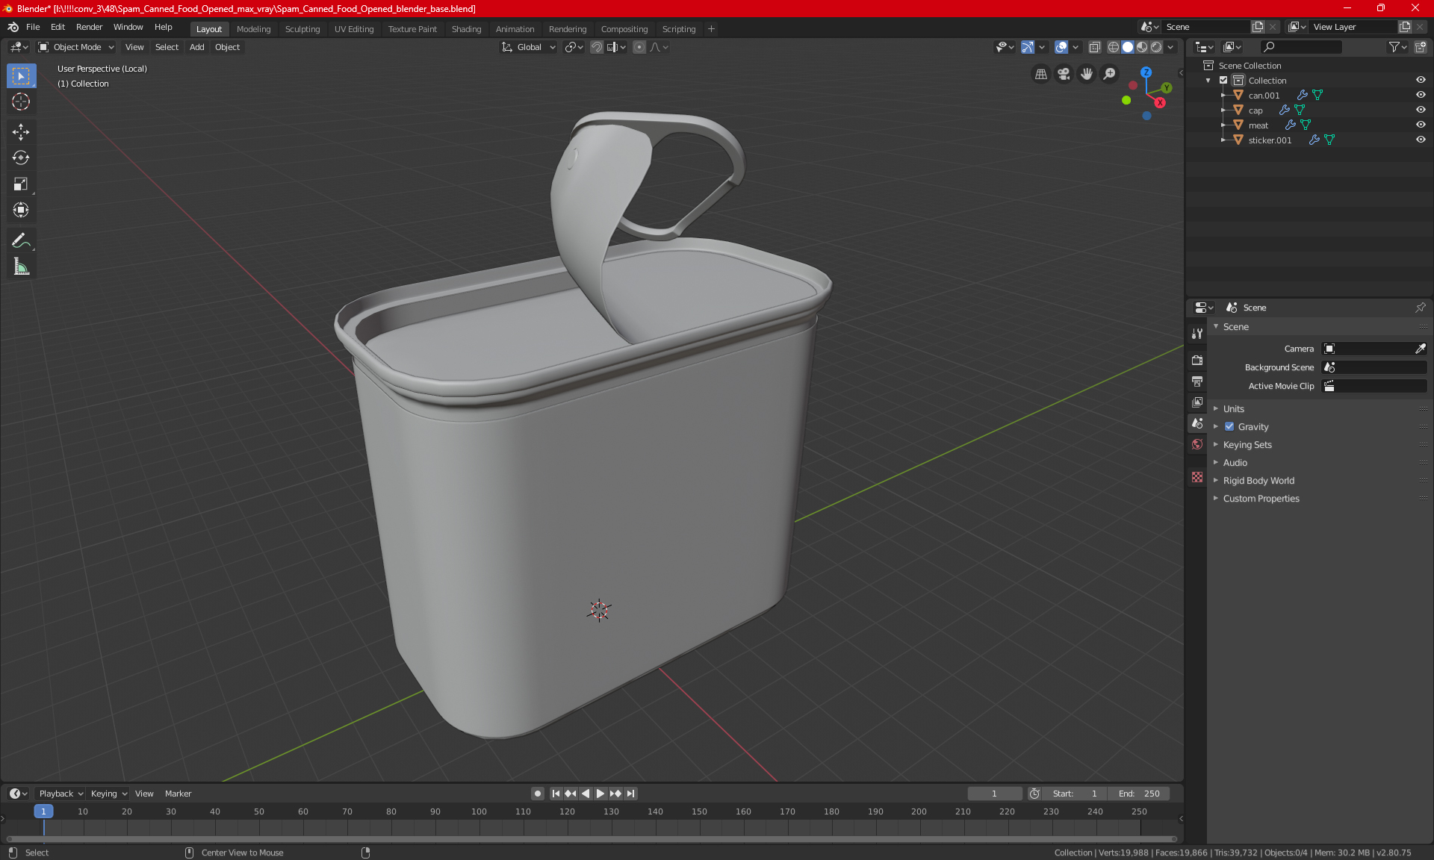Hide the meat object with eye icon
Image resolution: width=1434 pixels, height=860 pixels.
(1421, 125)
